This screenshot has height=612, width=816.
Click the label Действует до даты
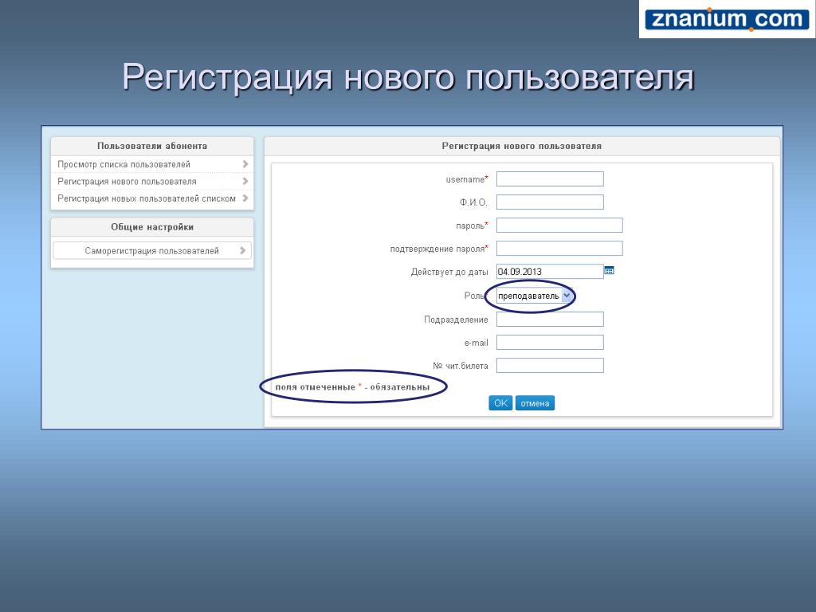(449, 272)
